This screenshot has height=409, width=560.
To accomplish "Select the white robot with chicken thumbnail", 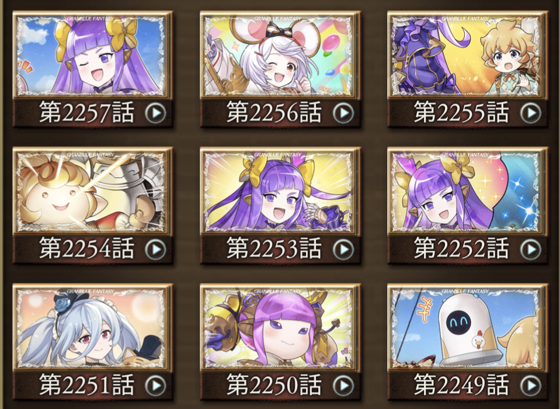I will [x=467, y=328].
